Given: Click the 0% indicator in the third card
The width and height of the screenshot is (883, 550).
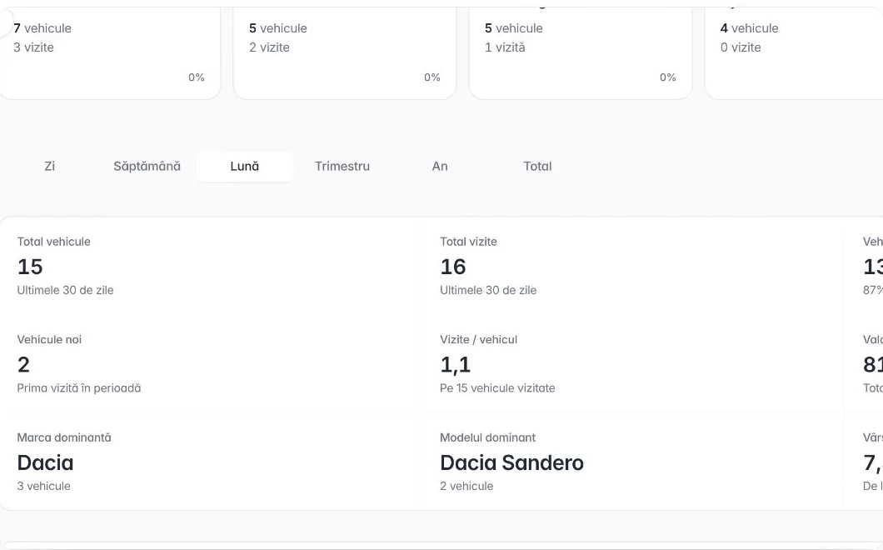Looking at the screenshot, I should 668,77.
